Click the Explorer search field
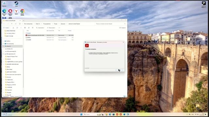209x117 pixels. (111, 24)
